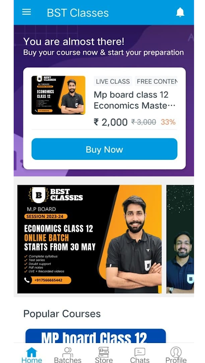Open the Chats message icon
The height and width of the screenshot is (363, 205).
tap(140, 353)
